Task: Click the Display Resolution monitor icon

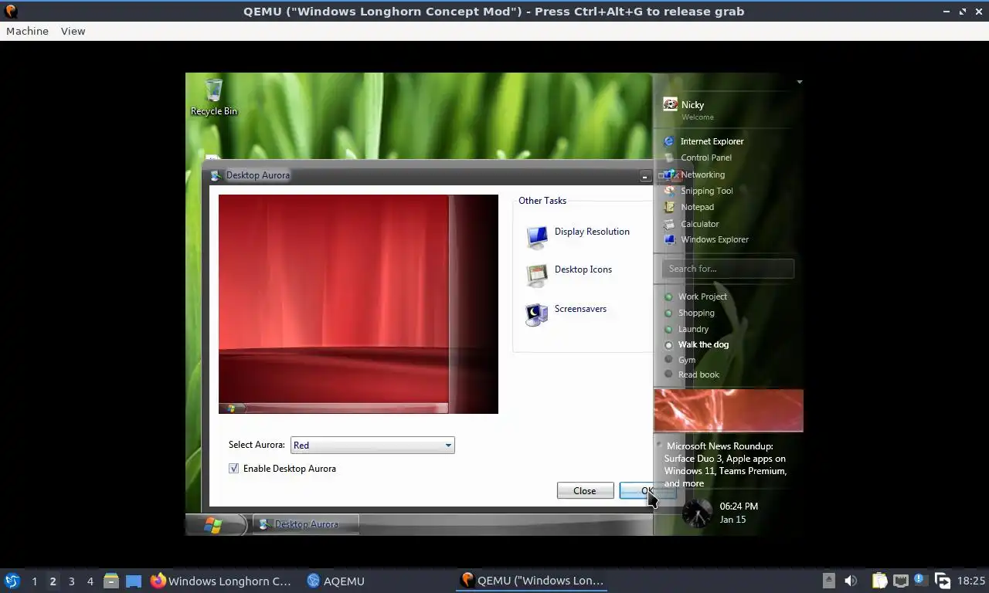Action: (x=536, y=237)
